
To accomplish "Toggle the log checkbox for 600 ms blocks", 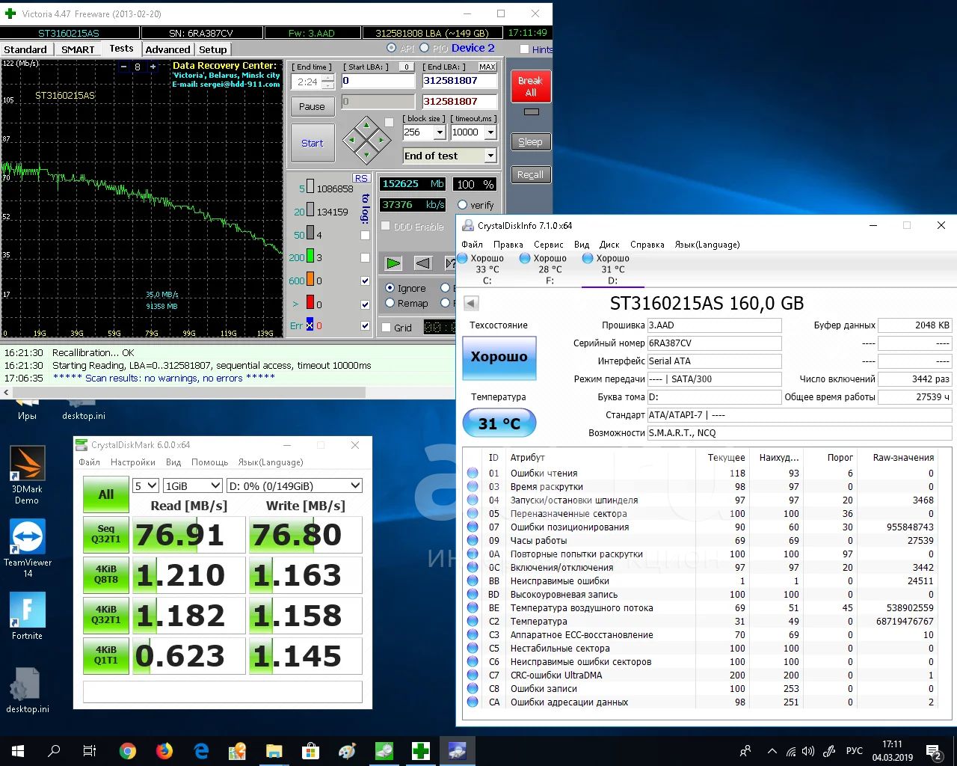I will 365,281.
